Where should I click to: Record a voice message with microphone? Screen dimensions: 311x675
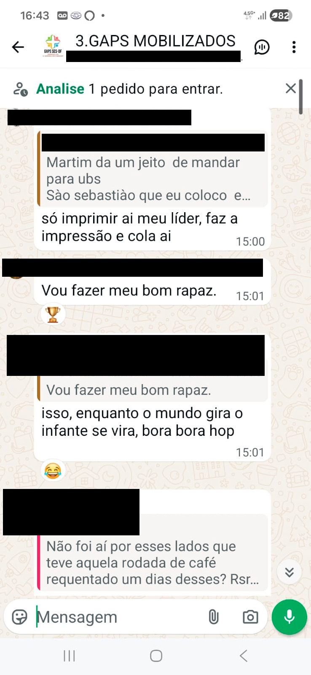[289, 617]
